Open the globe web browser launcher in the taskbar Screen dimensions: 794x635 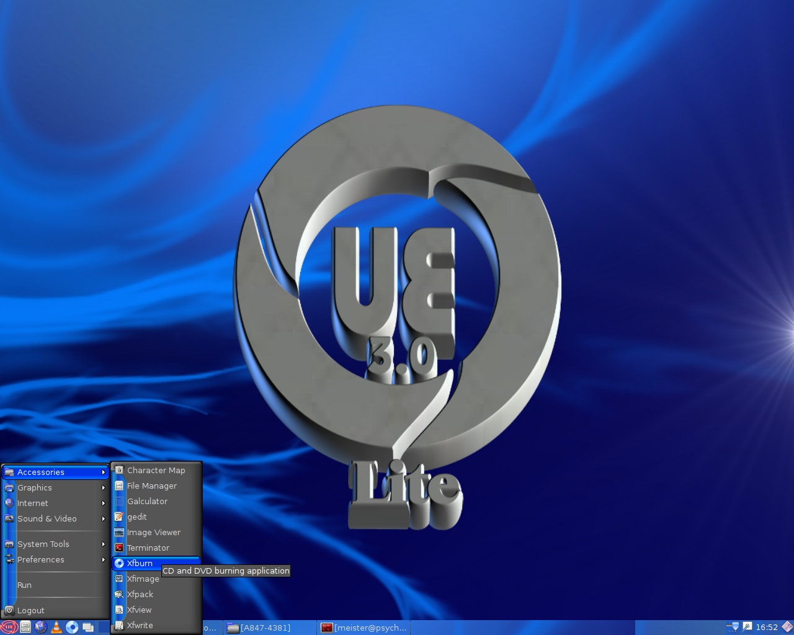[41, 627]
